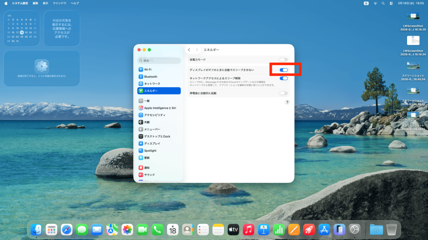Open 外観 in the settings sidebar
Screen dimensions: 428x240
(x=159, y=122)
